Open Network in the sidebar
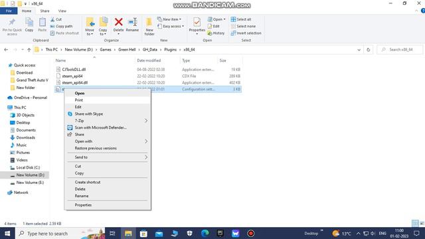425x239 pixels. [21, 193]
